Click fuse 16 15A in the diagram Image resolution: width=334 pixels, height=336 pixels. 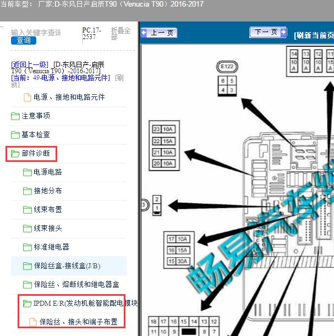pyautogui.click(x=179, y=250)
